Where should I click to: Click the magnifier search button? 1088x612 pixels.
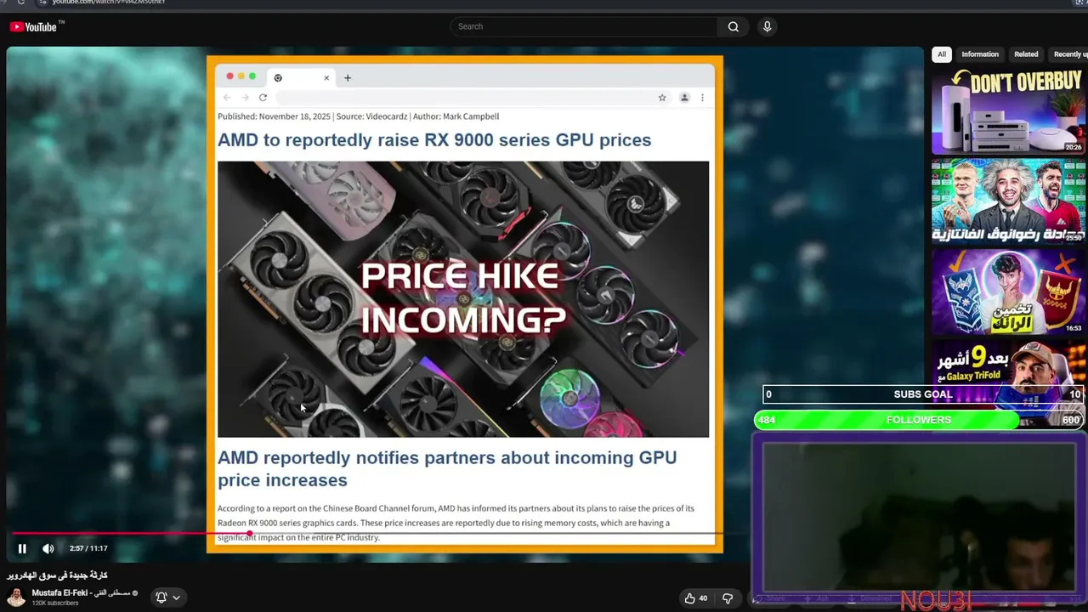click(x=733, y=26)
